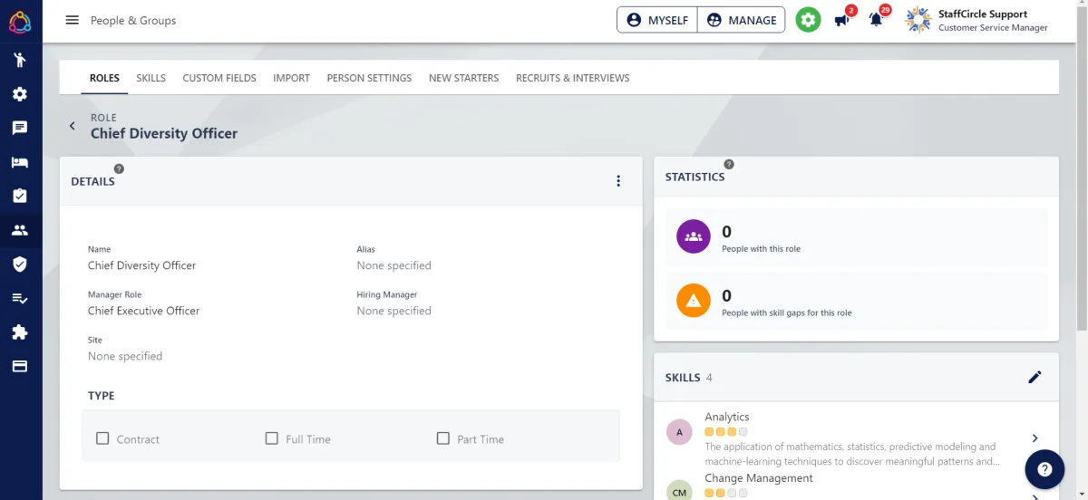Image resolution: width=1088 pixels, height=500 pixels.
Task: Click the Chief Diversity Officer name value
Action: 141,265
